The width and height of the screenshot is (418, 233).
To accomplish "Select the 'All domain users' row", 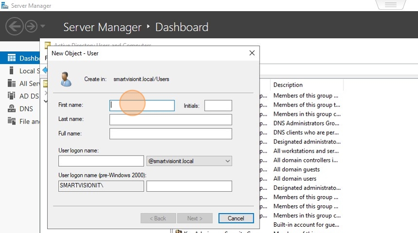I will click(295, 179).
